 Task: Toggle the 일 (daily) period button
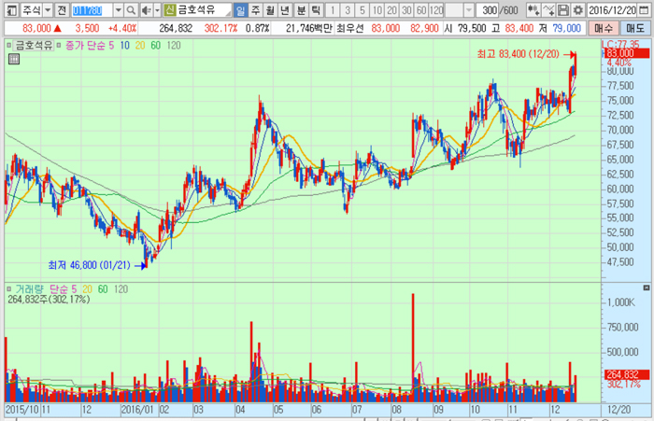click(241, 9)
